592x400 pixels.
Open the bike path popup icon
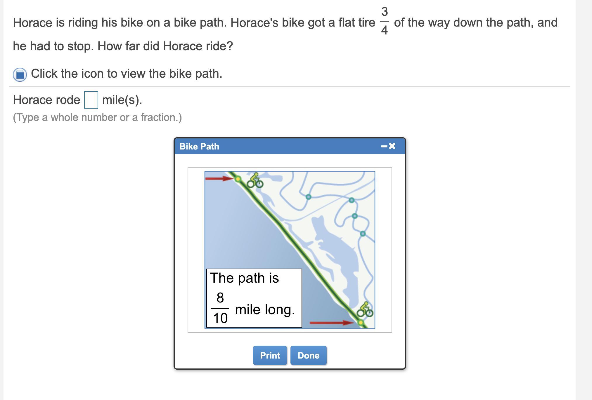(x=20, y=74)
